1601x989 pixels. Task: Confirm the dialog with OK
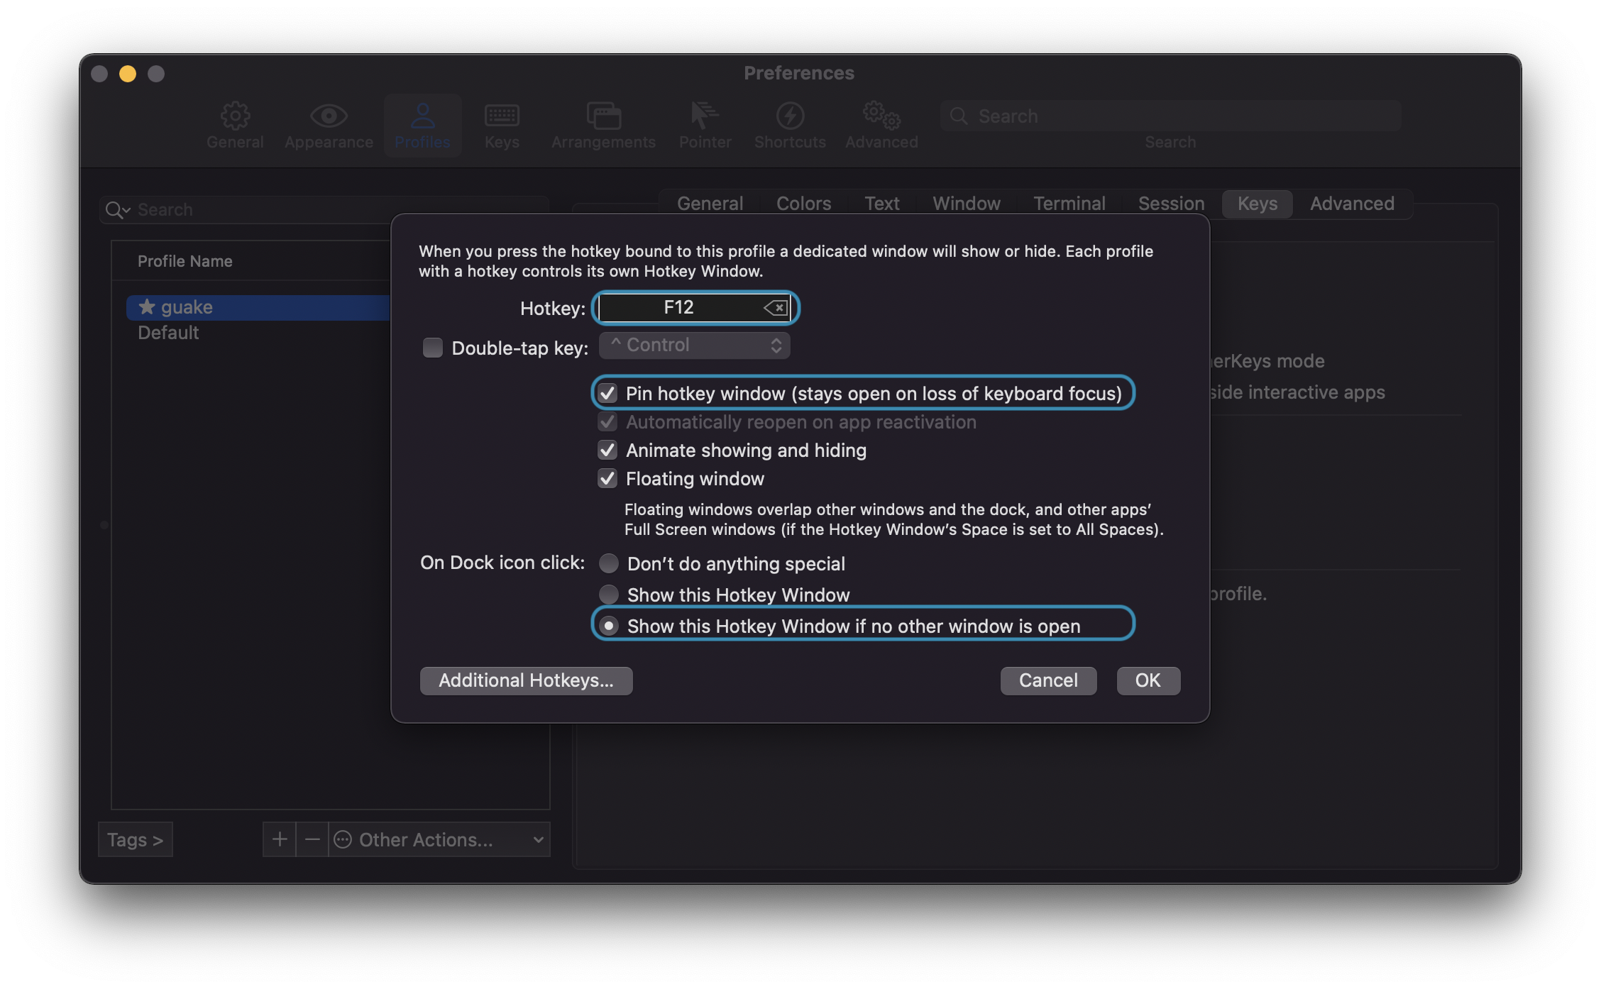[x=1148, y=680]
